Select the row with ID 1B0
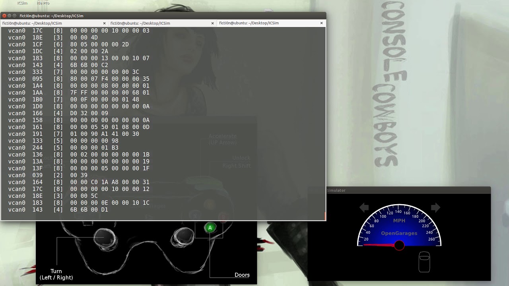Screen dimensions: 509x286 74,99
